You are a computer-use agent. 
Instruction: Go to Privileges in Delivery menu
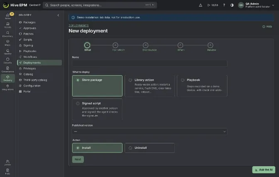[39, 69]
